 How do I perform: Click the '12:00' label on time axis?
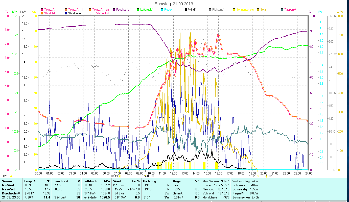(x=174, y=173)
